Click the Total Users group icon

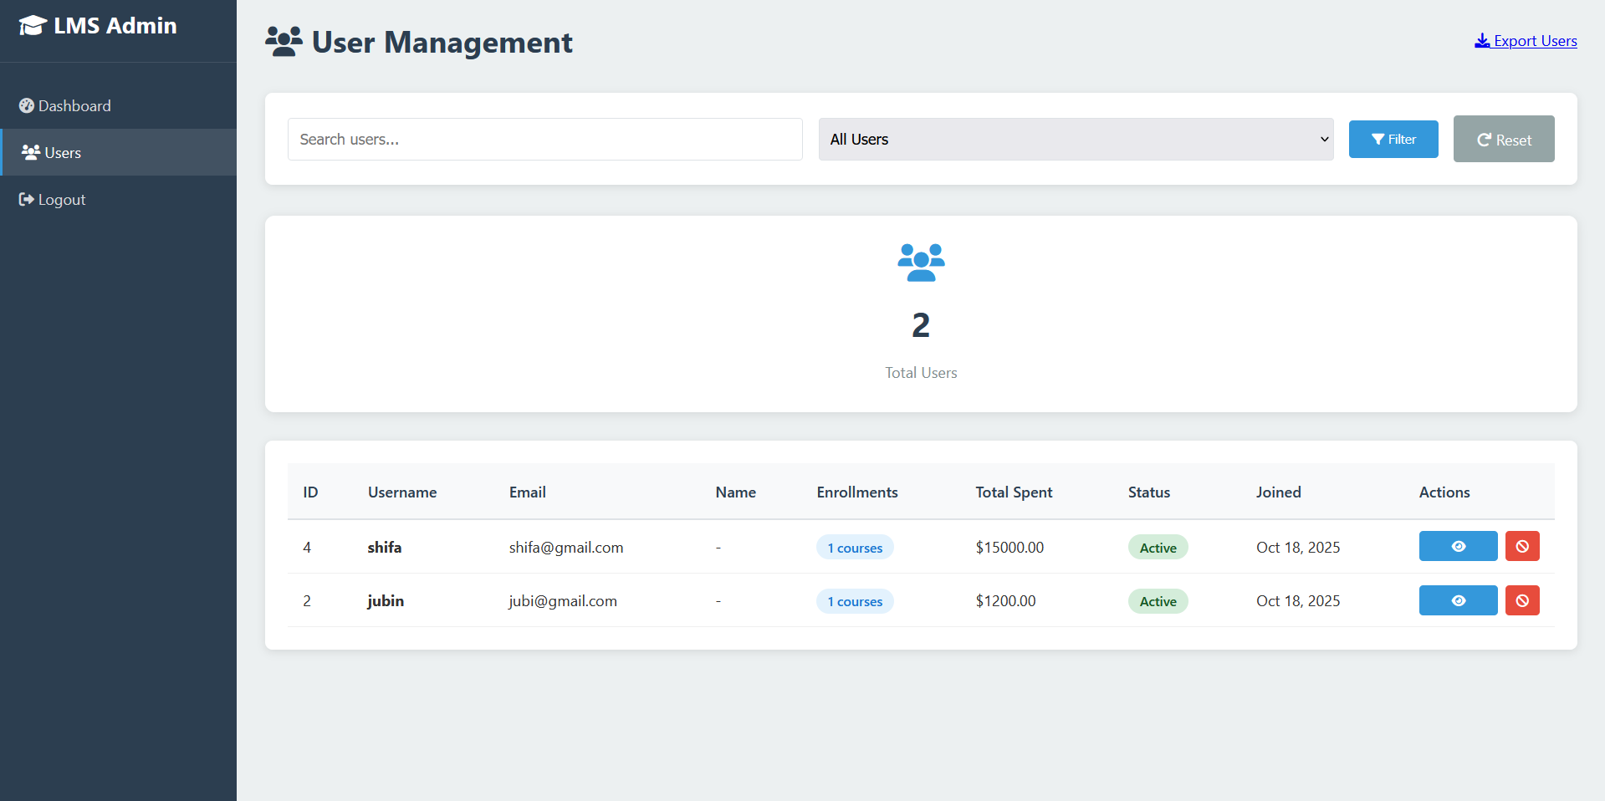920,262
